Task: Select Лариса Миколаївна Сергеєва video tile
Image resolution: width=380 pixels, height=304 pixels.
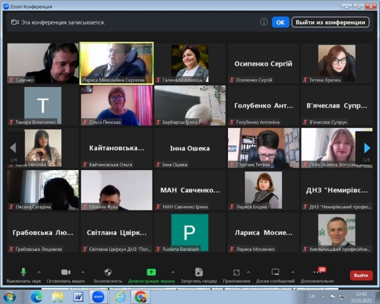Action: pos(116,63)
